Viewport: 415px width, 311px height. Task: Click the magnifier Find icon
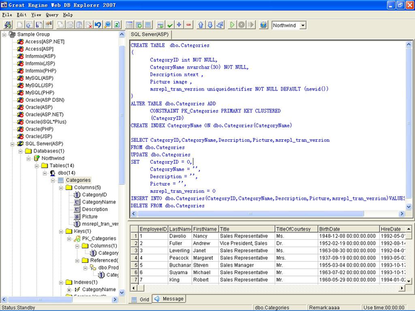(107, 25)
